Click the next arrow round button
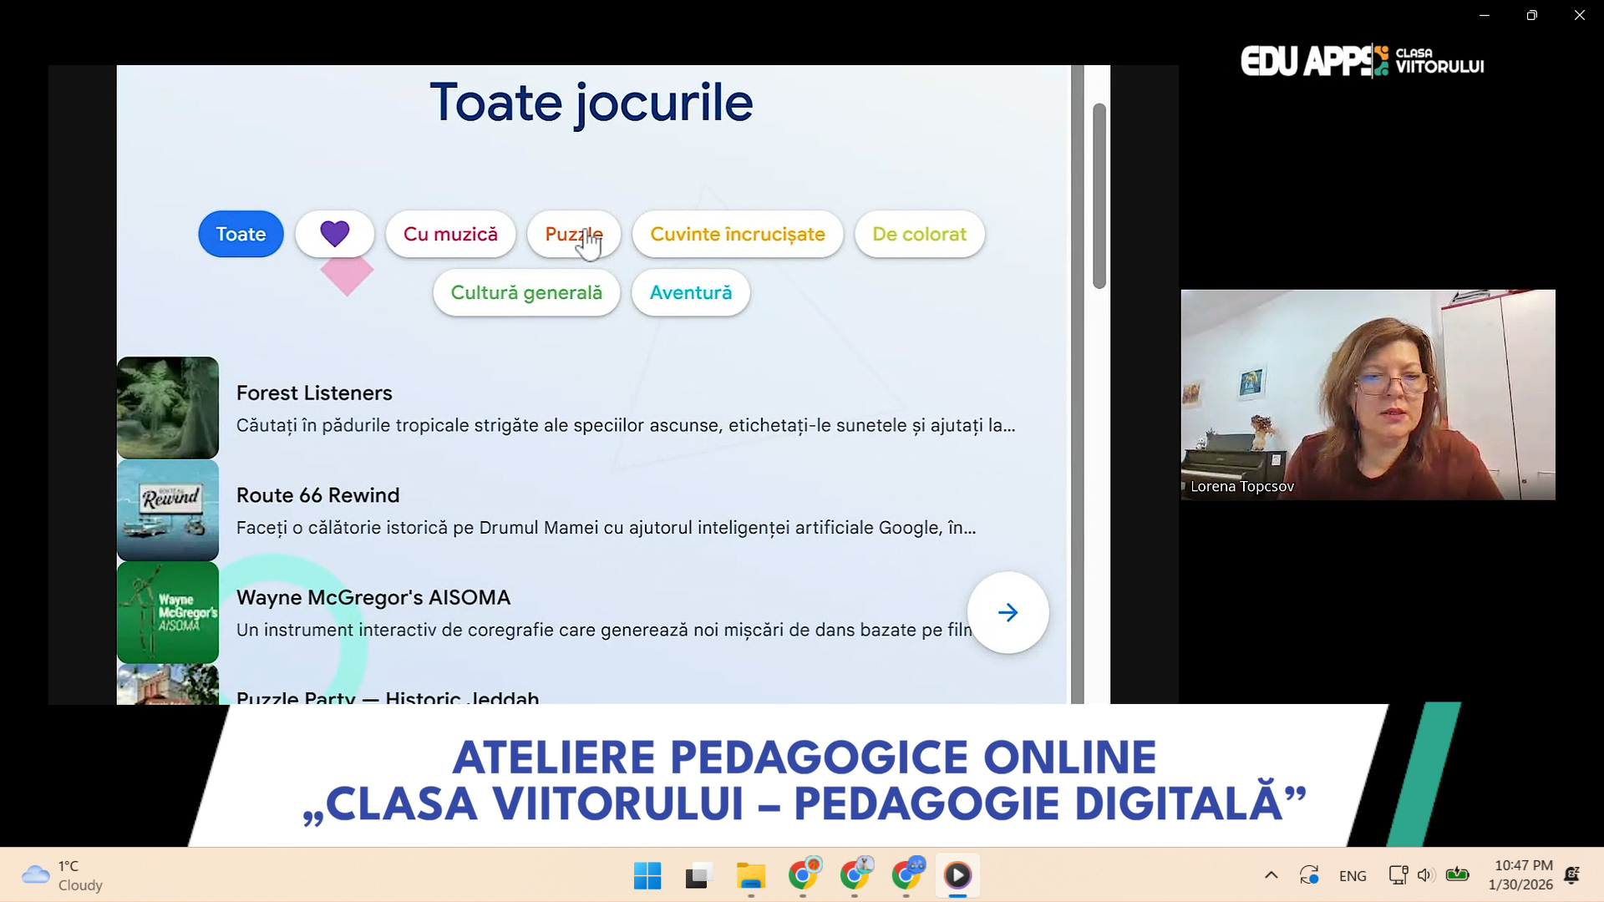The height and width of the screenshot is (902, 1604). [1008, 612]
